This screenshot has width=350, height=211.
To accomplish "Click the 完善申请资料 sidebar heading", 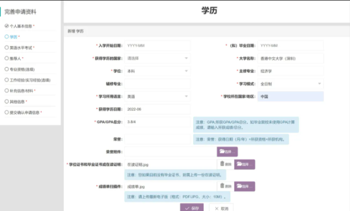I will pos(20,12).
